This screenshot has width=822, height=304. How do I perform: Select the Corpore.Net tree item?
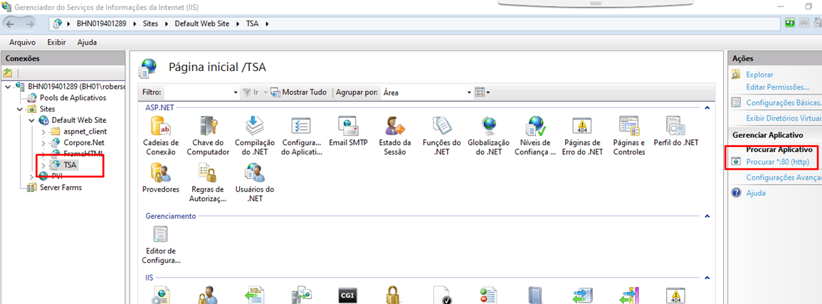coord(83,143)
